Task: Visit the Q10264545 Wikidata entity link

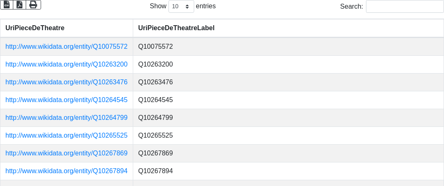Action: (66, 100)
